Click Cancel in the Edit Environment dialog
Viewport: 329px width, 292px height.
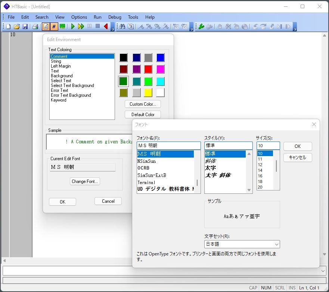point(108,201)
